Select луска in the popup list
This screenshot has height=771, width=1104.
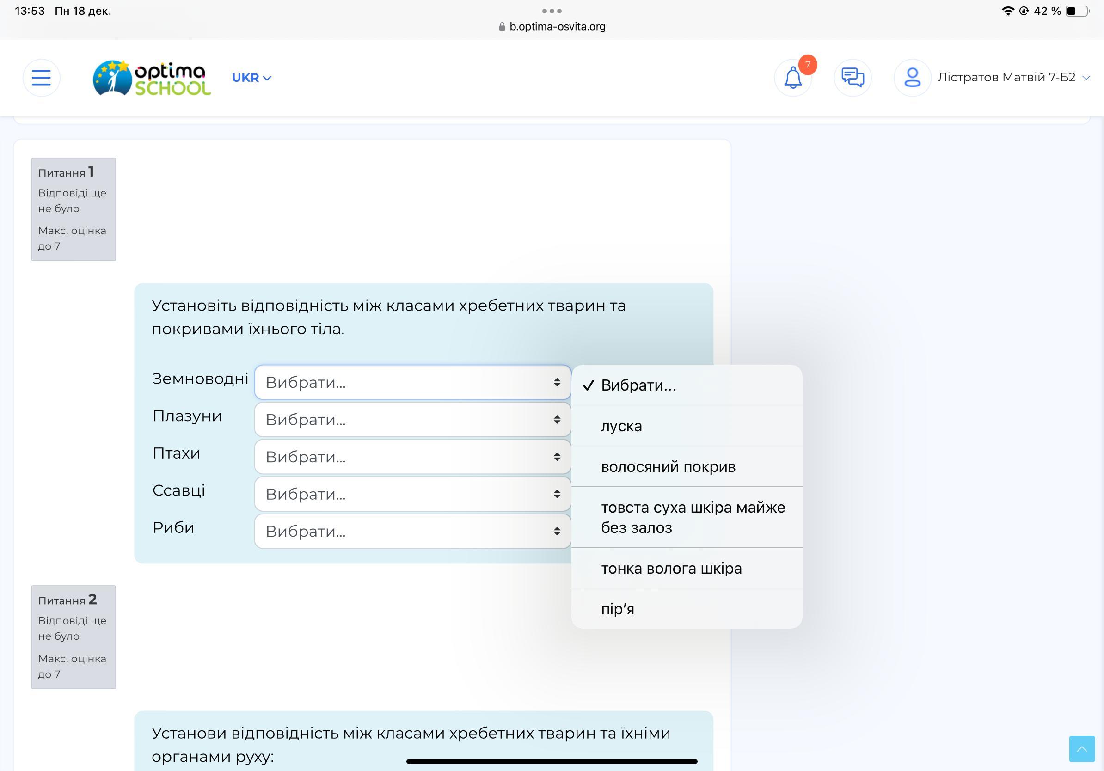[687, 426]
